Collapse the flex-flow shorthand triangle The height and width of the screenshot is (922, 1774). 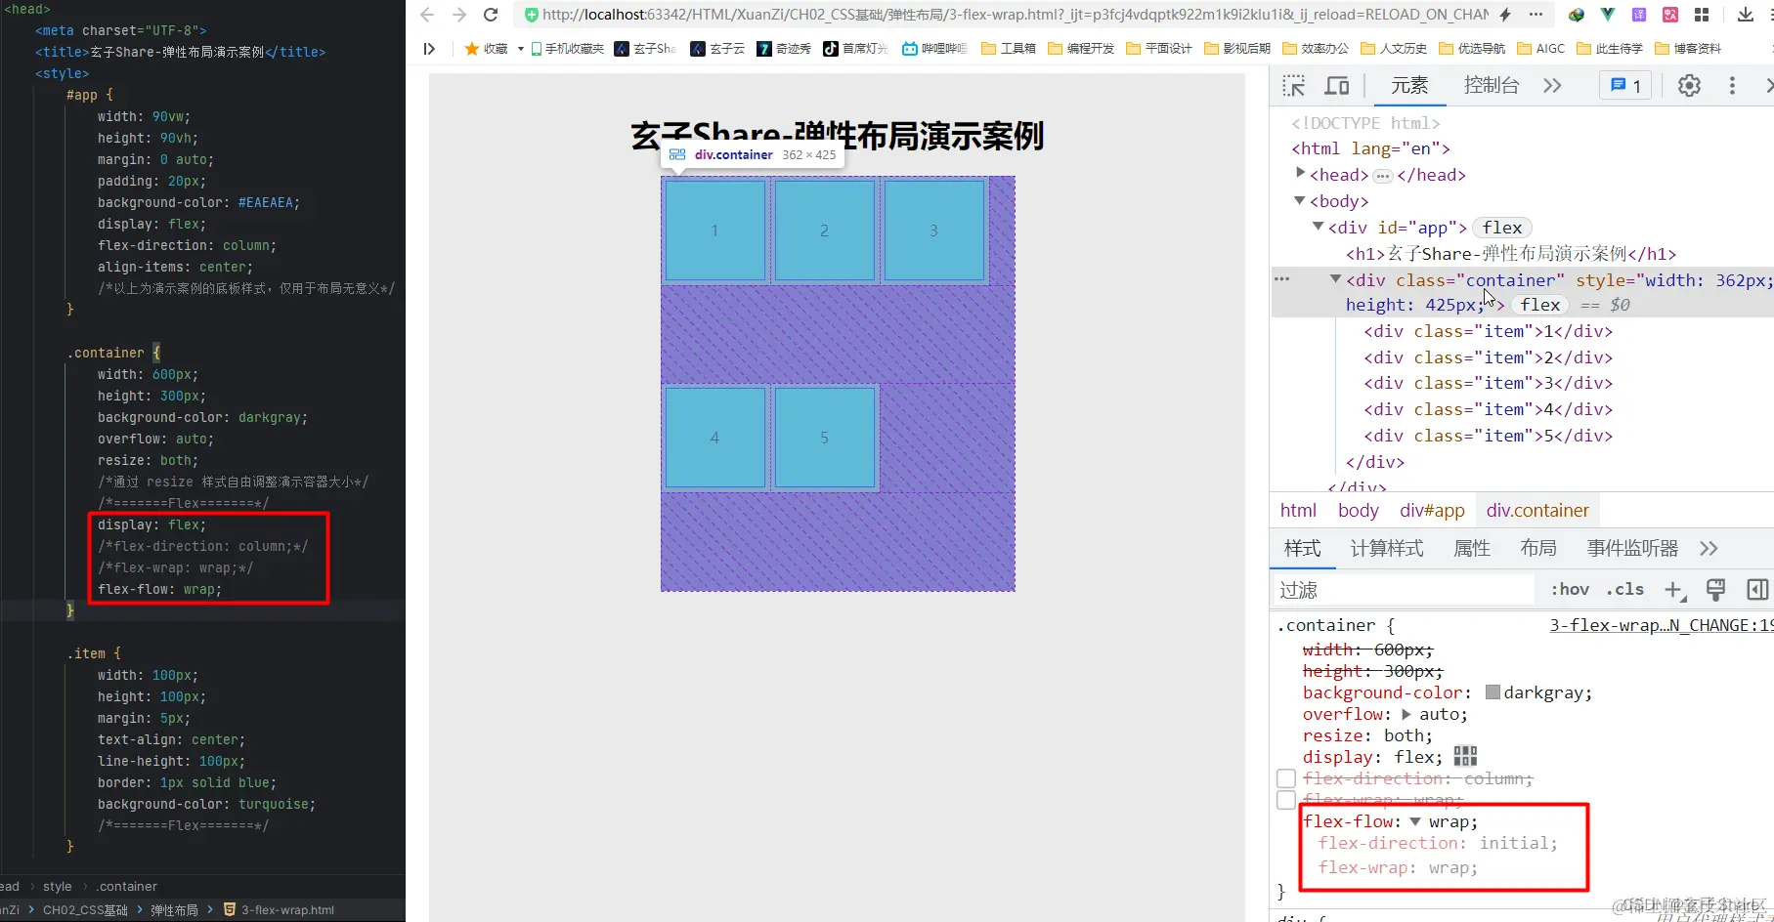pos(1415,821)
